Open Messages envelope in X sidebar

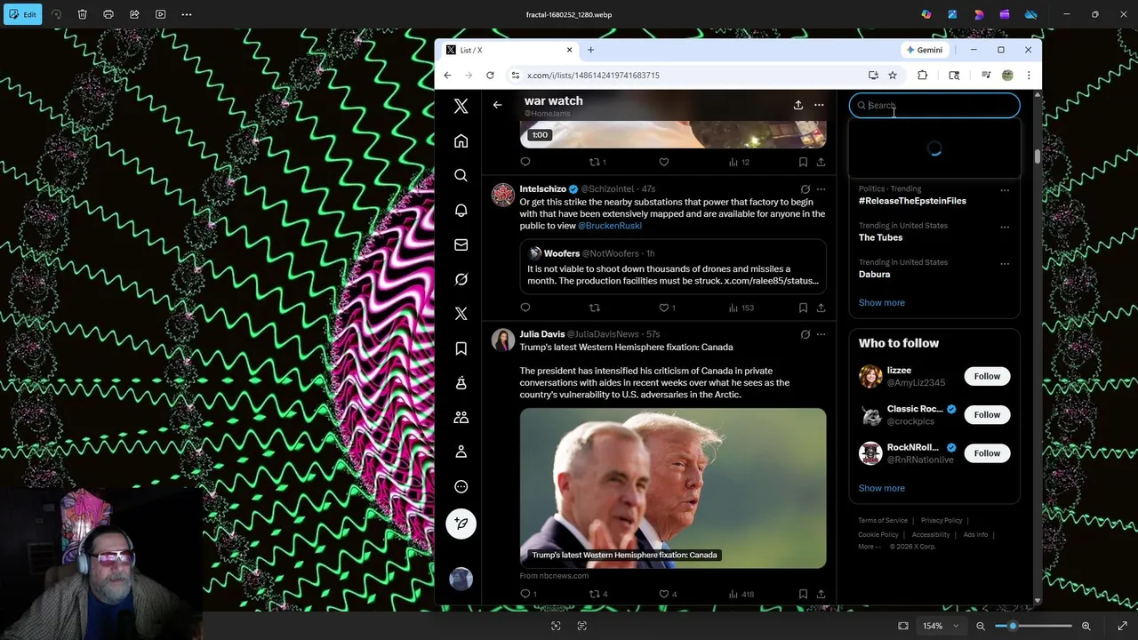(461, 244)
